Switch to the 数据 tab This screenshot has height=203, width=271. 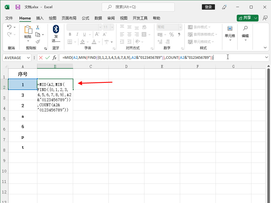98,18
